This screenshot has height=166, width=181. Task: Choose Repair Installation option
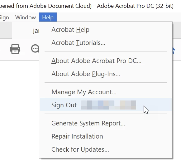click(106, 136)
